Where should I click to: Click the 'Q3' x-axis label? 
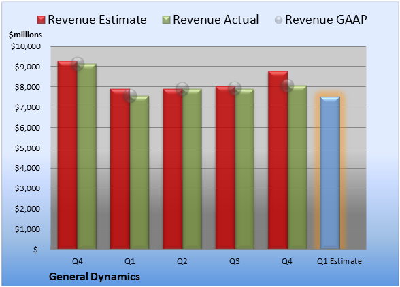(235, 261)
